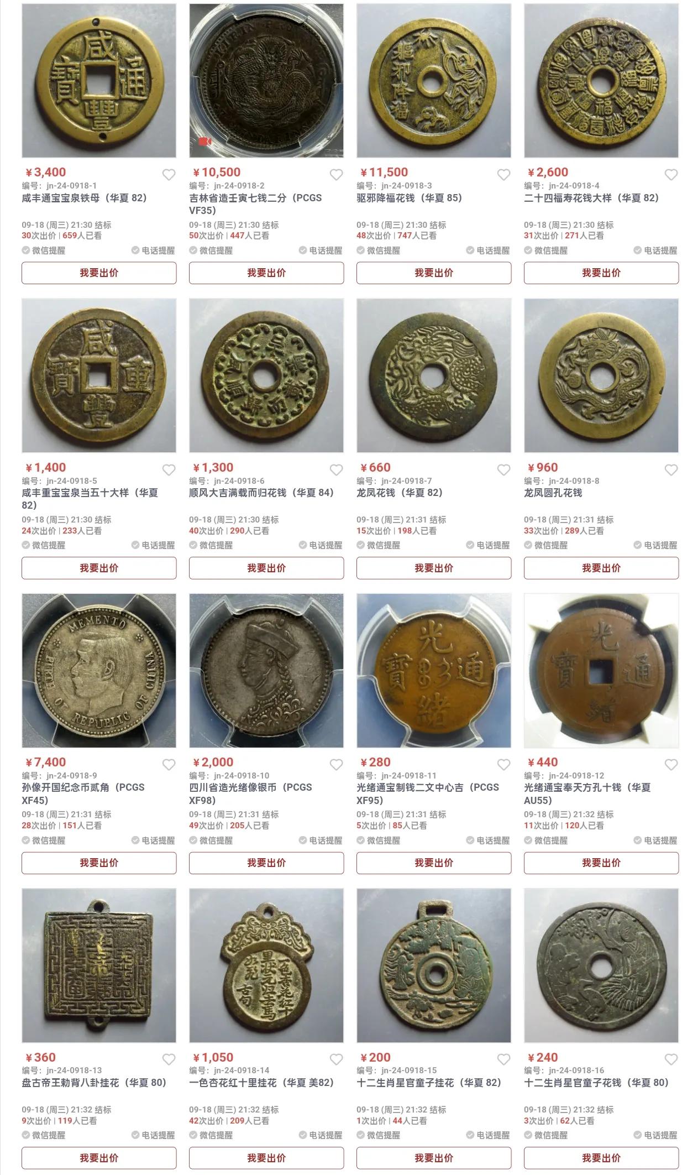698x1175 pixels.
Task: Click 我要出价 for 咸丰重宝宝泉当五十大样
Action: coord(99,568)
